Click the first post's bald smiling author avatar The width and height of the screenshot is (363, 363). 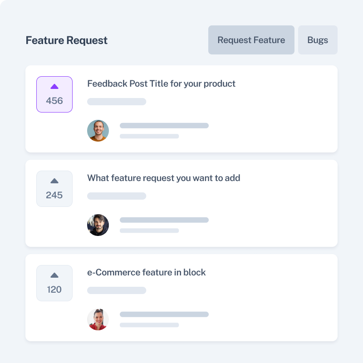click(98, 131)
